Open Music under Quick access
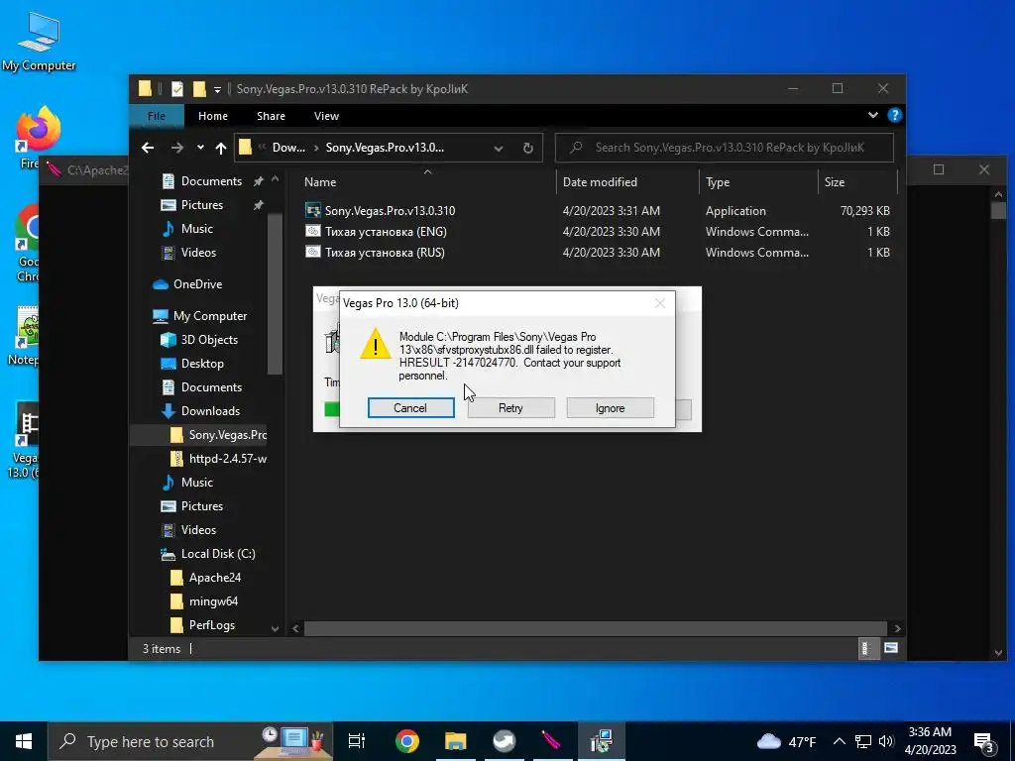 click(x=197, y=229)
